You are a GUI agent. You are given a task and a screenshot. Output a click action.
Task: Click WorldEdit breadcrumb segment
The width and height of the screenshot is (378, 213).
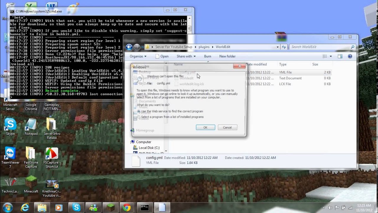[223, 47]
